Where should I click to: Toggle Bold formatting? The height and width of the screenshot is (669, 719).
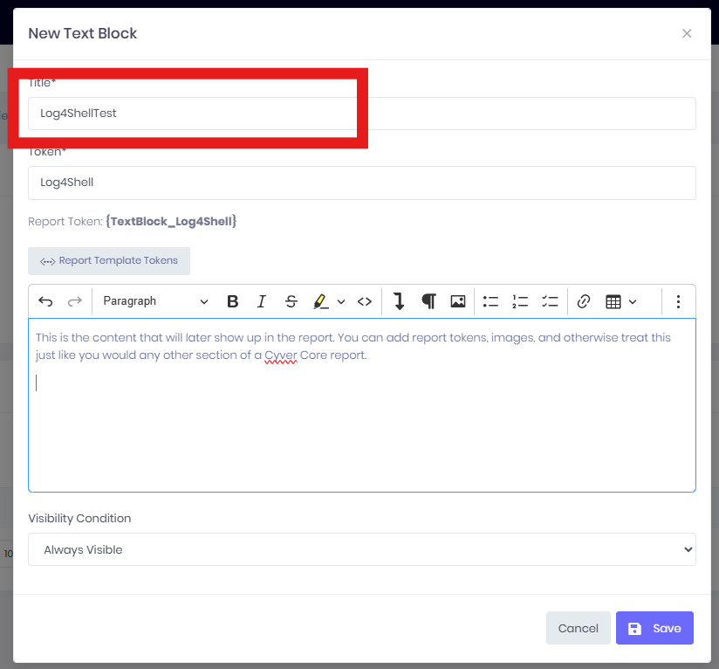point(232,301)
